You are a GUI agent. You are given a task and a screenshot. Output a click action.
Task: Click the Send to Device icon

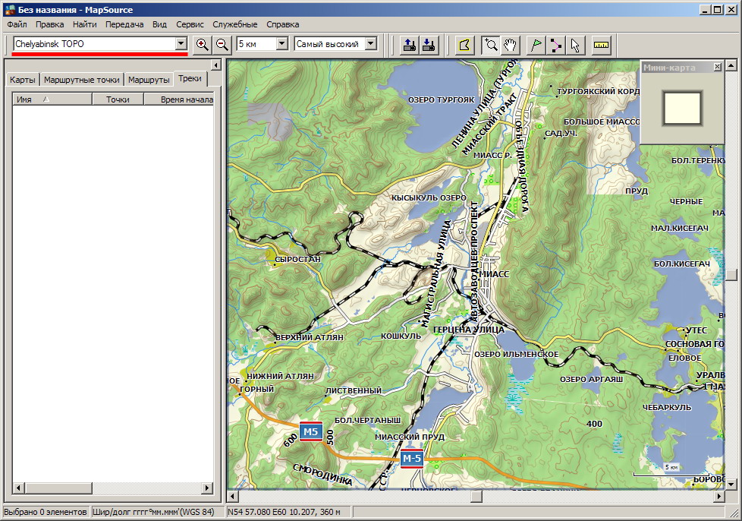[410, 45]
